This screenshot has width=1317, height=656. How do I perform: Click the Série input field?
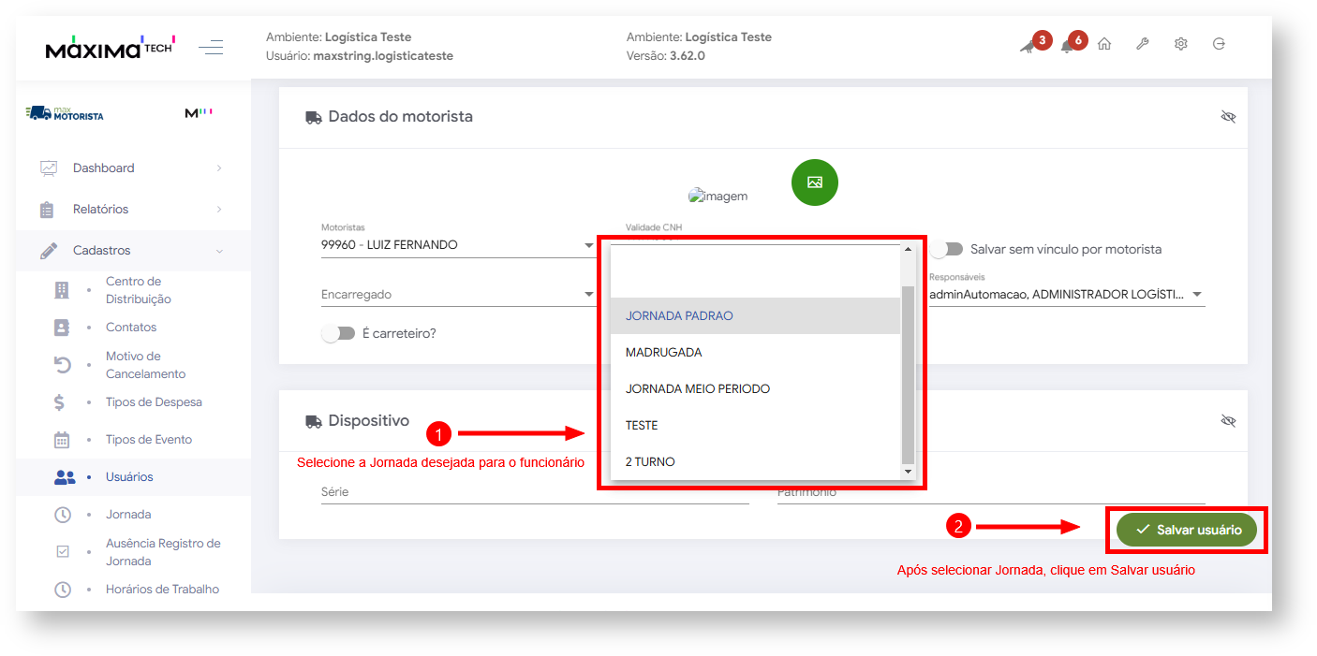pyautogui.click(x=534, y=492)
